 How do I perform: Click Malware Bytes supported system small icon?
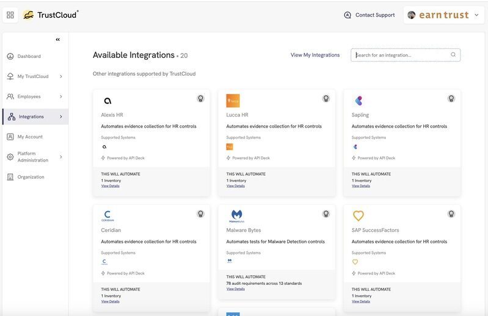point(230,260)
